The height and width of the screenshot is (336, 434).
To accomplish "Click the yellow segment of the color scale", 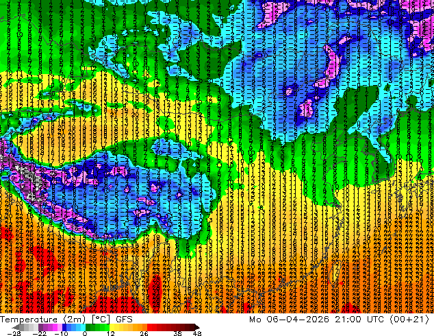I will tap(112, 327).
